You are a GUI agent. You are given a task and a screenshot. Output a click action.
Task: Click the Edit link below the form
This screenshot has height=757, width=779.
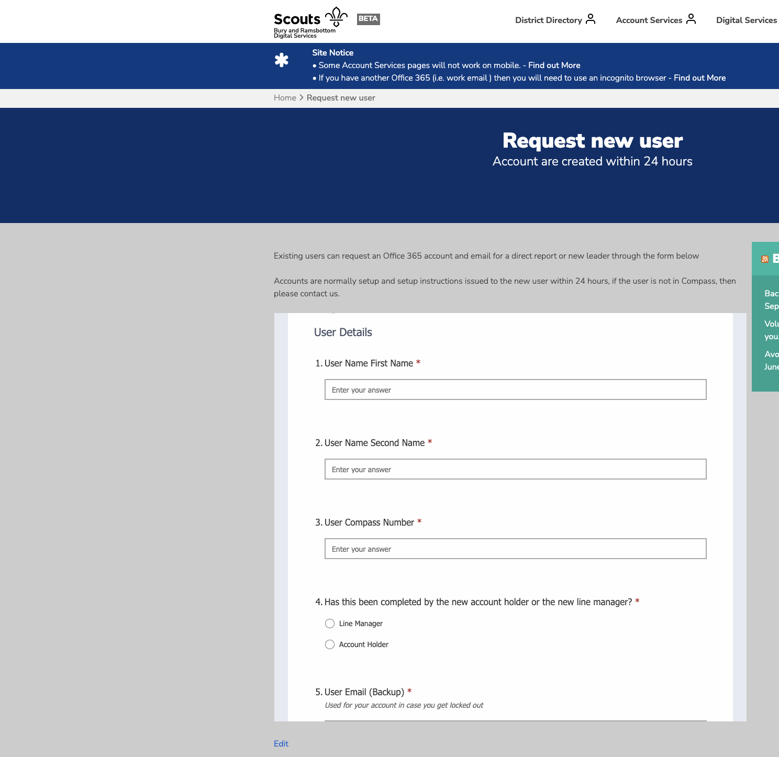[281, 743]
